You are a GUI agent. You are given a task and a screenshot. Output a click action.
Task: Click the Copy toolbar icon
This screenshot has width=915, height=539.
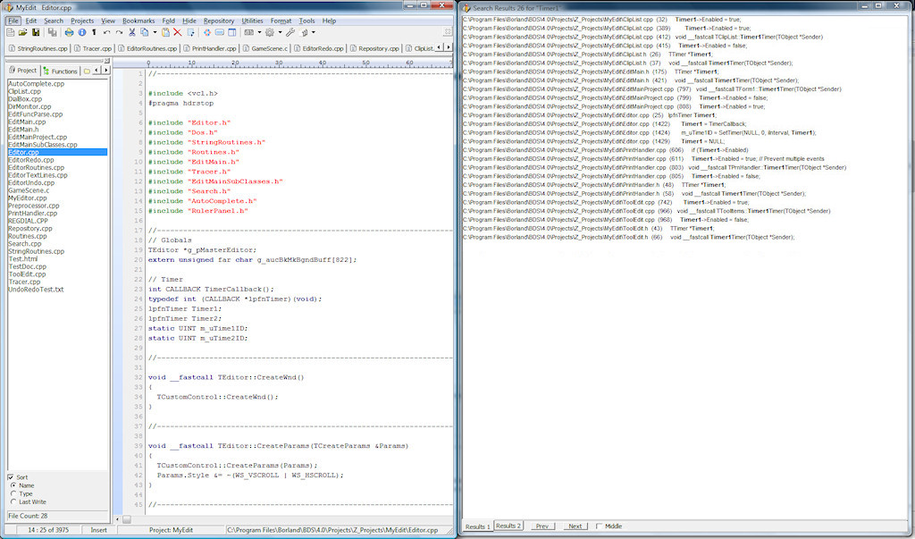pos(144,33)
